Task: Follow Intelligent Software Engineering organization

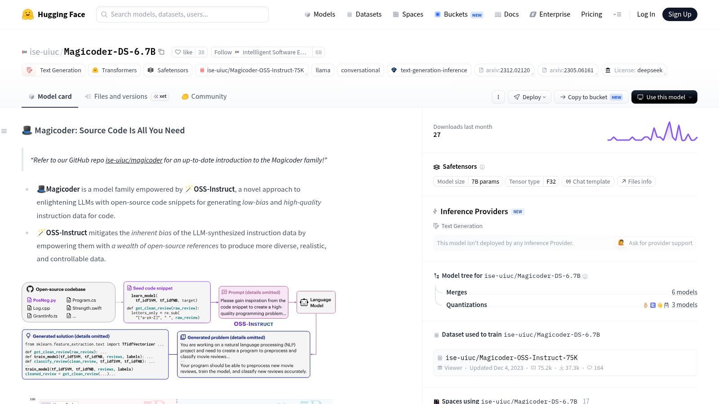Action: pyautogui.click(x=261, y=52)
